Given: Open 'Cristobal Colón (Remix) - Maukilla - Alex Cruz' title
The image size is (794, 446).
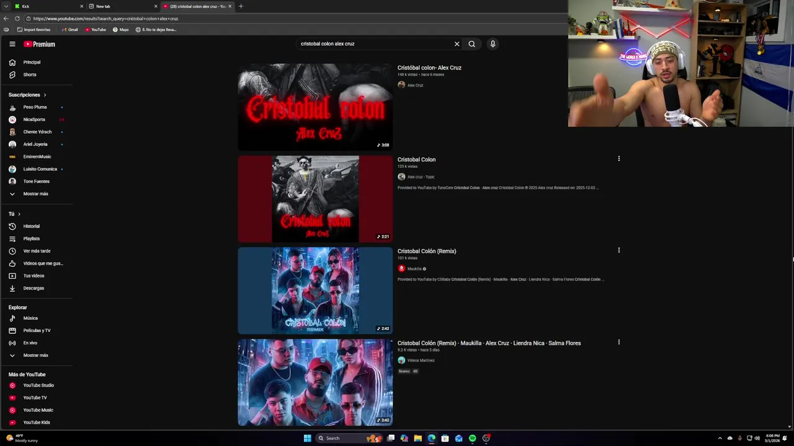Looking at the screenshot, I should pos(489,343).
